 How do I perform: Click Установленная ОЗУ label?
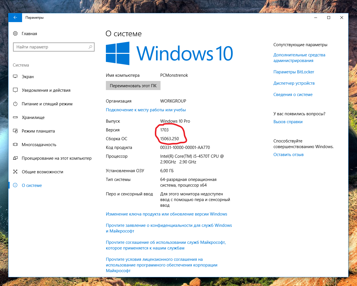tap(125, 171)
